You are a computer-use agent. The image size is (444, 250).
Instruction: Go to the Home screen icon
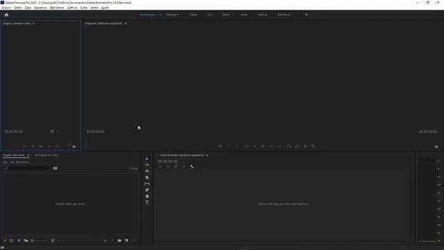[x=6, y=15]
